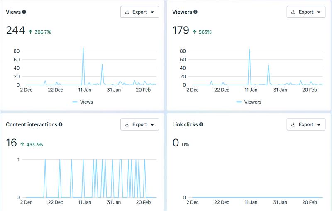Click the 433.3% Content interactions increase indicator
332x211 pixels.
31,145
